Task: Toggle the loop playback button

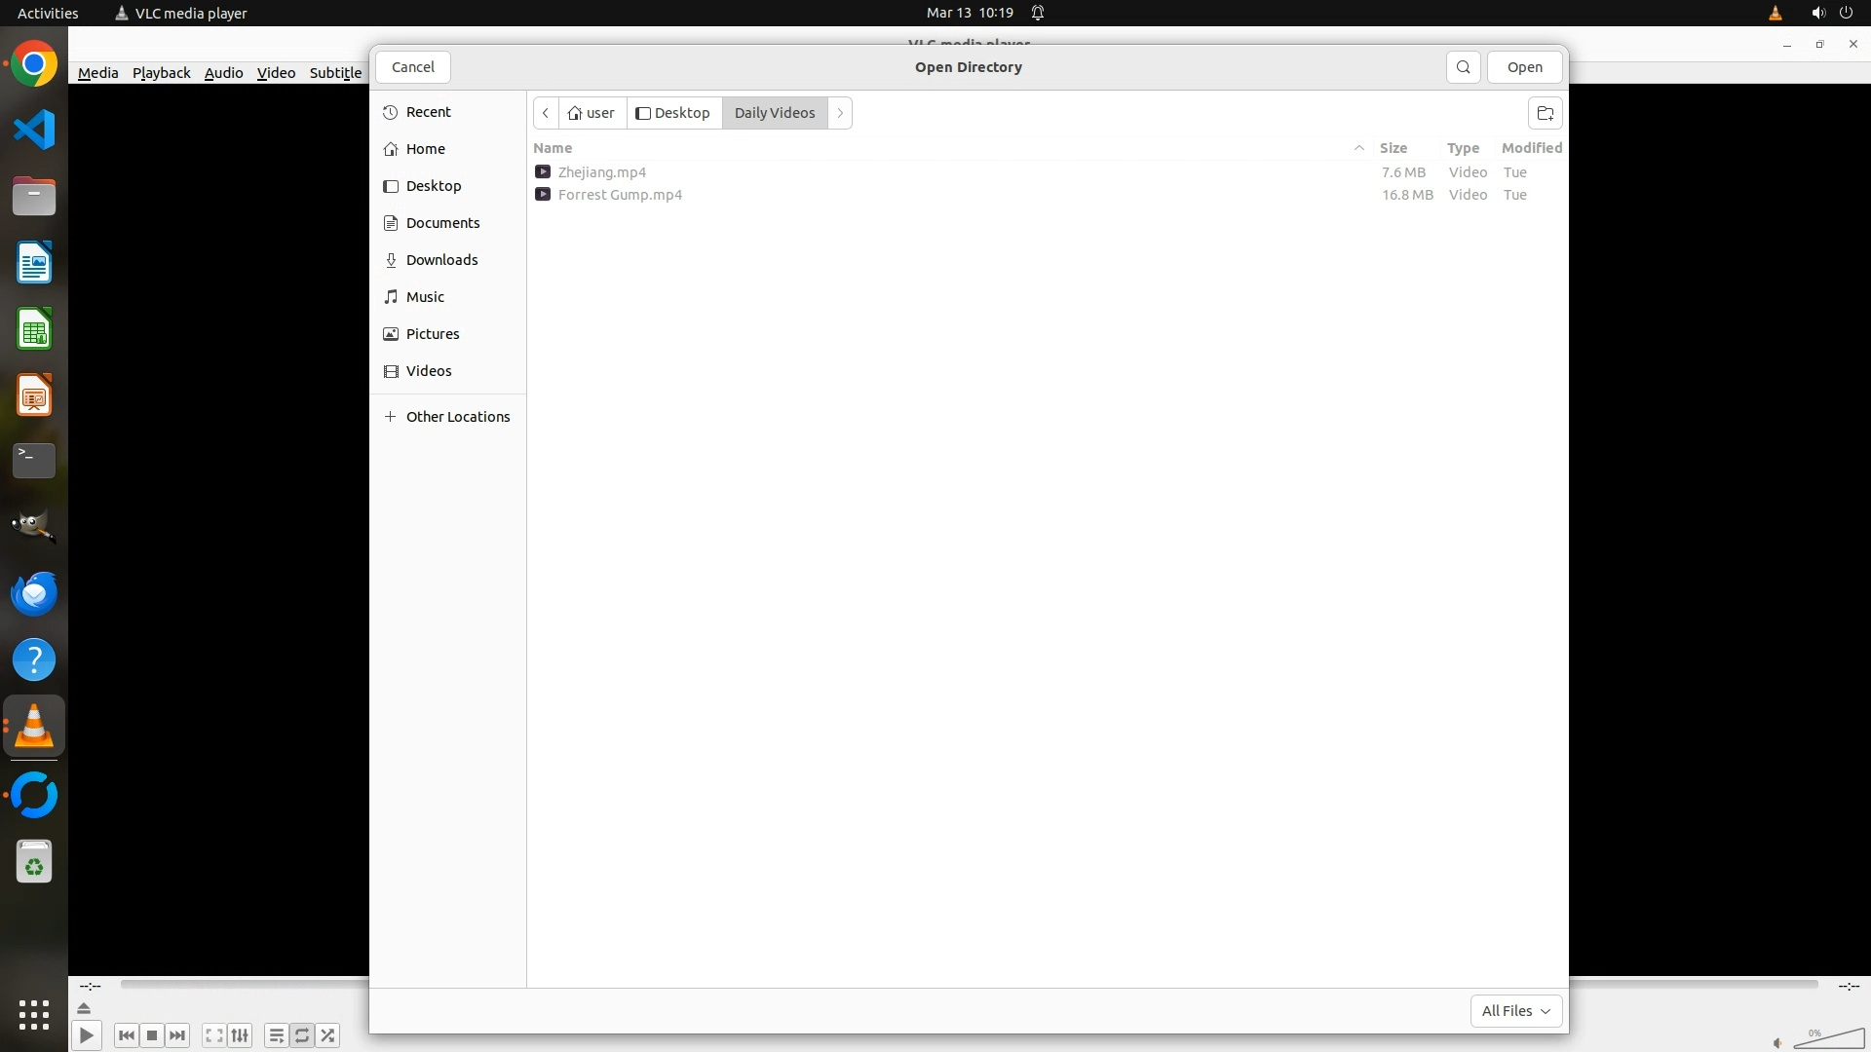Action: pos(302,1035)
